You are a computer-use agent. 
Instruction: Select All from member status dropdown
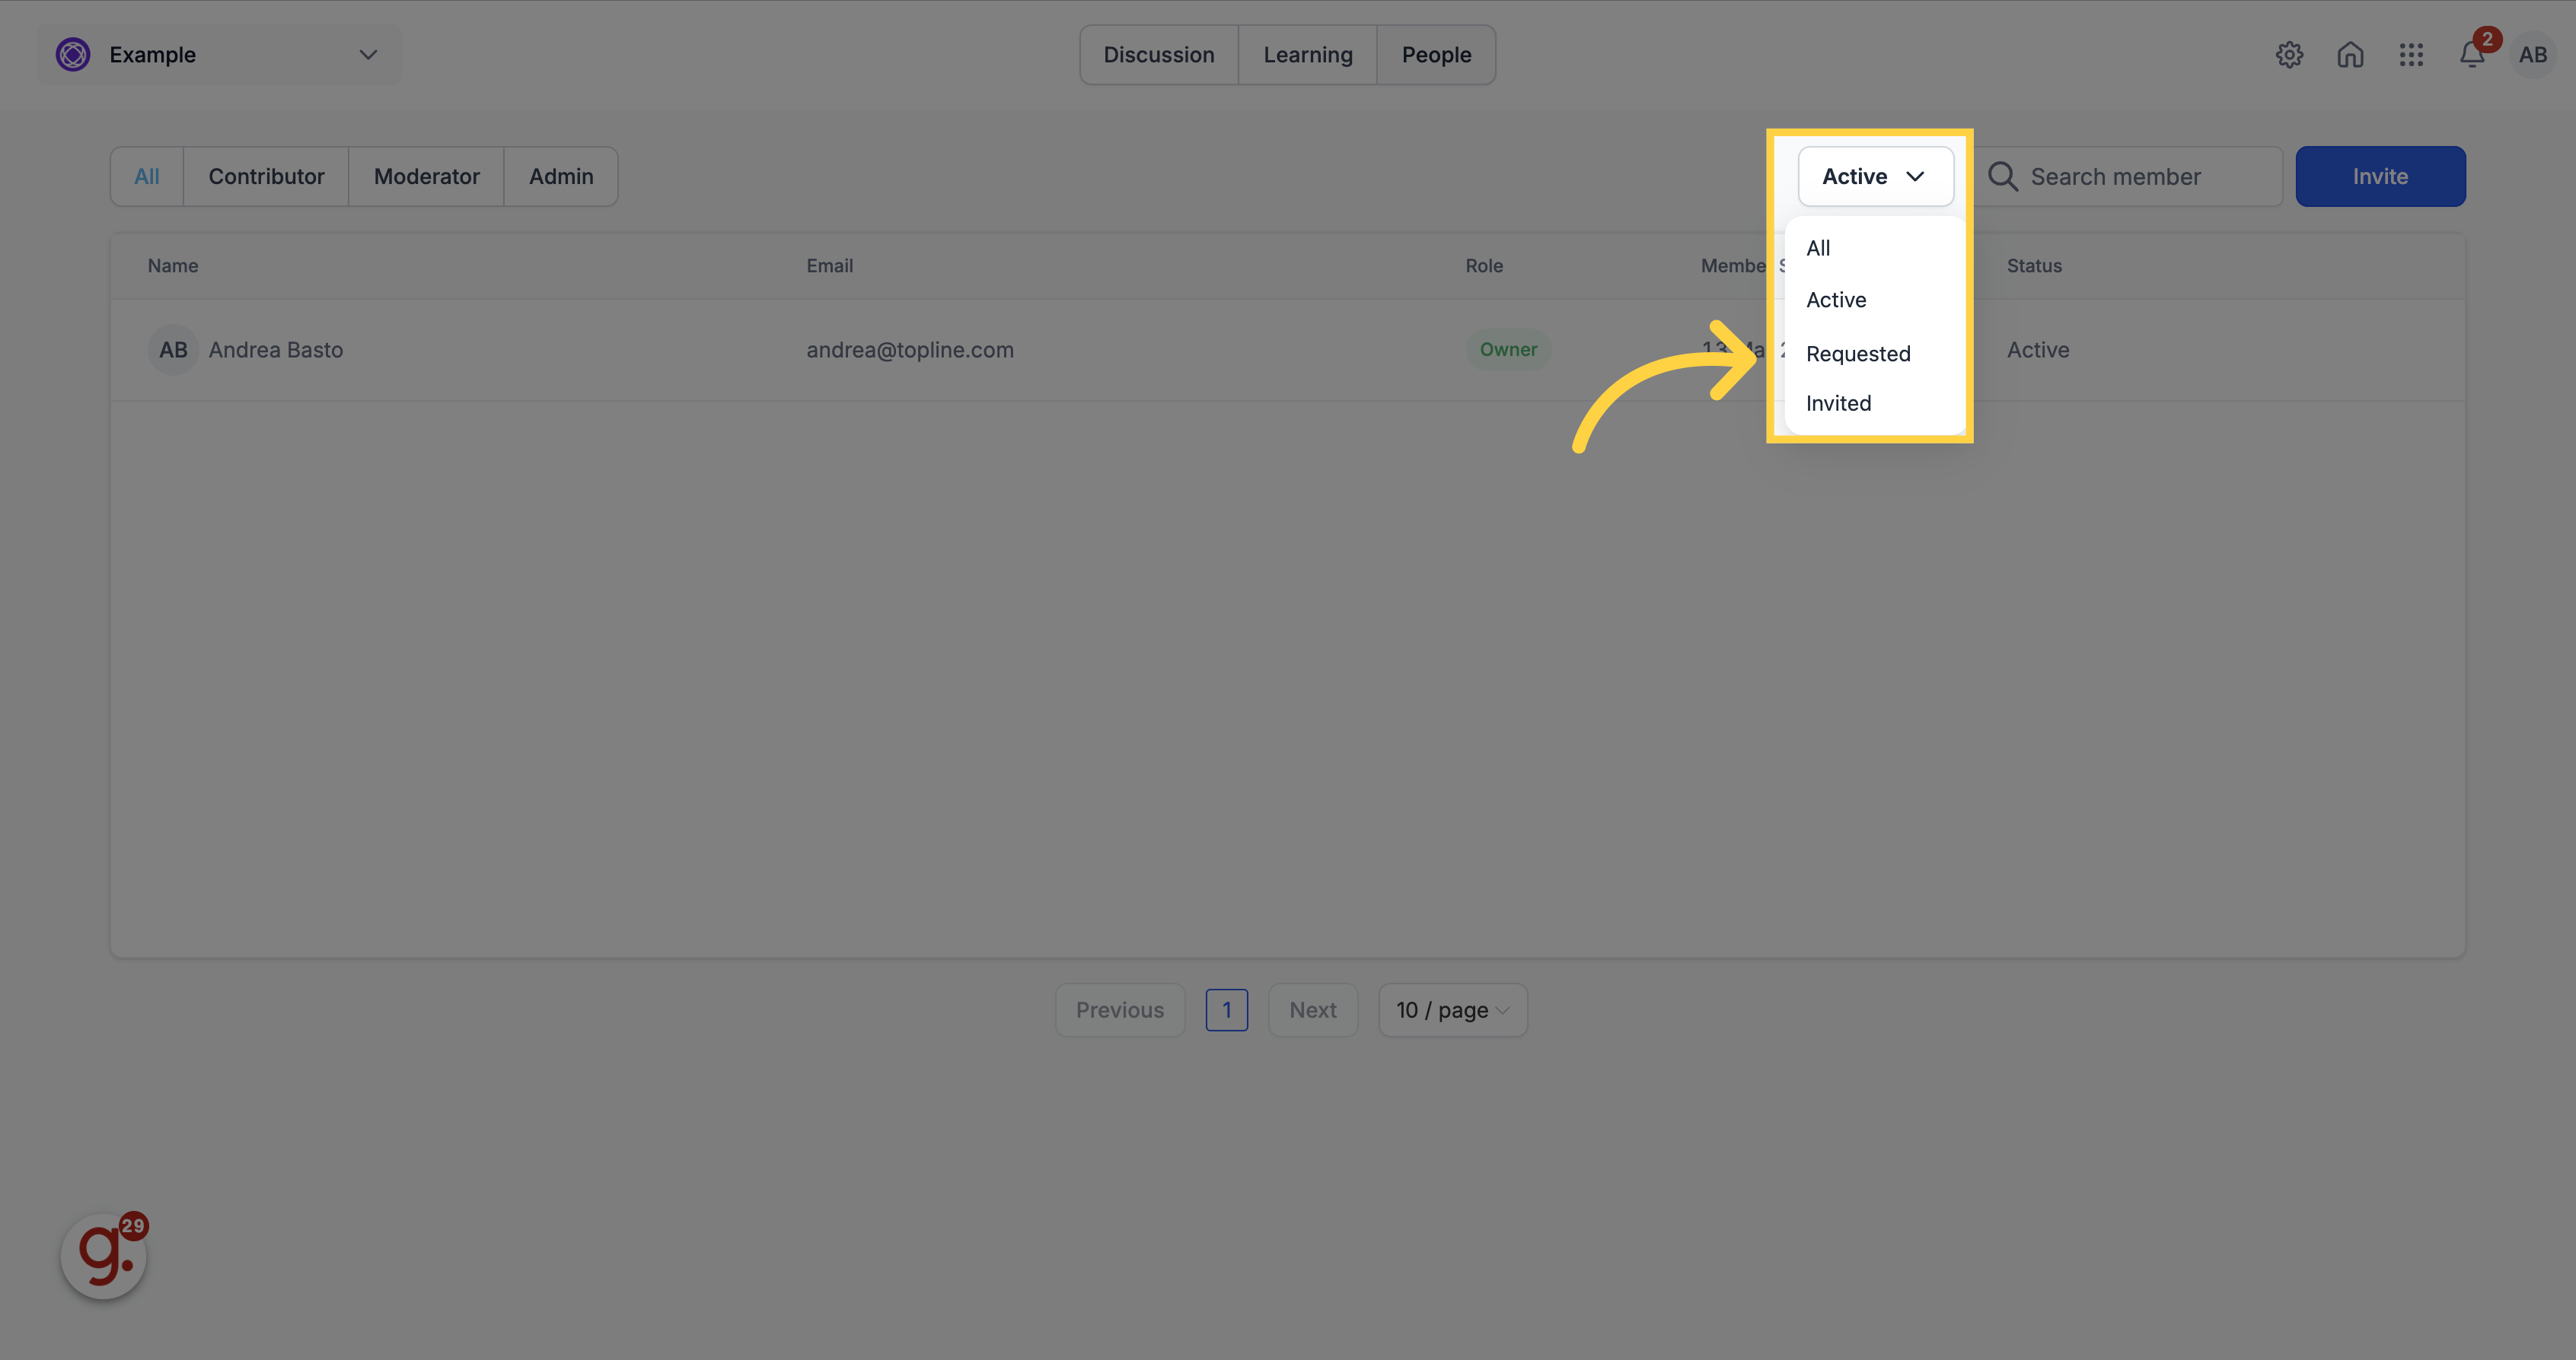click(1818, 246)
